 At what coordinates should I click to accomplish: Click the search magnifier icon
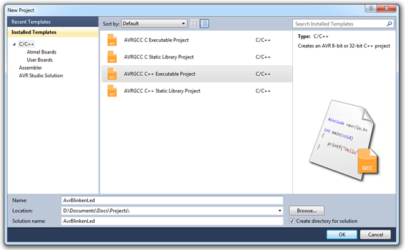(389, 24)
